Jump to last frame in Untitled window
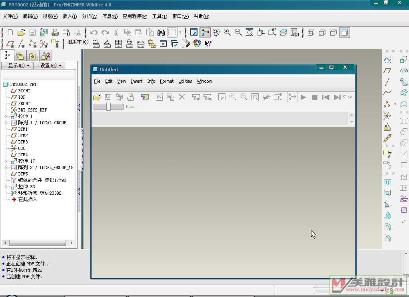The height and width of the screenshot is (297, 409). click(x=337, y=97)
